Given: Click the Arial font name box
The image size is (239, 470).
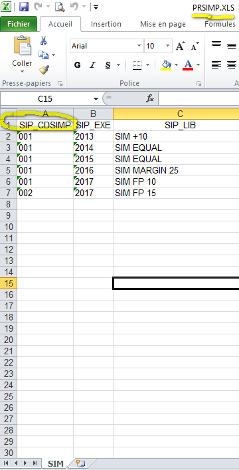Looking at the screenshot, I should point(103,46).
